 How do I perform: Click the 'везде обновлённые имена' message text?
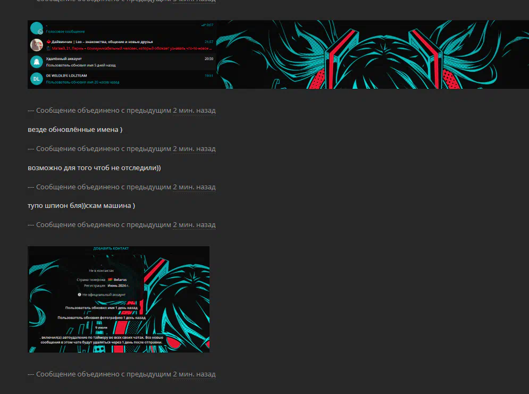click(x=75, y=130)
